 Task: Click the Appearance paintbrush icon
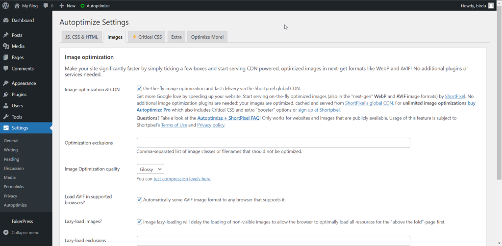click(6, 83)
